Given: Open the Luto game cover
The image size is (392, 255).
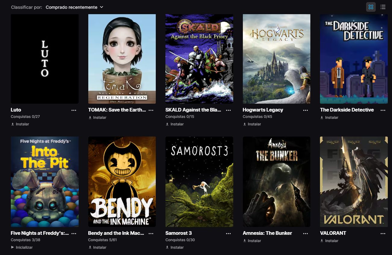Looking at the screenshot, I should (45, 59).
